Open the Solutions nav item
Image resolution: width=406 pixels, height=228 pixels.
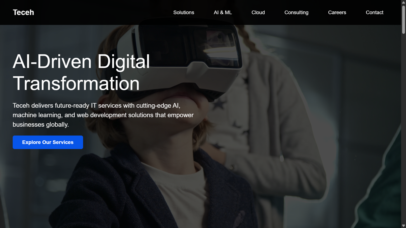coord(183,12)
